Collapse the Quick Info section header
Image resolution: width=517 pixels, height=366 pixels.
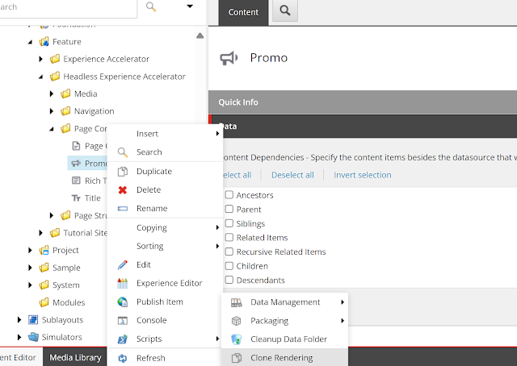click(x=363, y=102)
